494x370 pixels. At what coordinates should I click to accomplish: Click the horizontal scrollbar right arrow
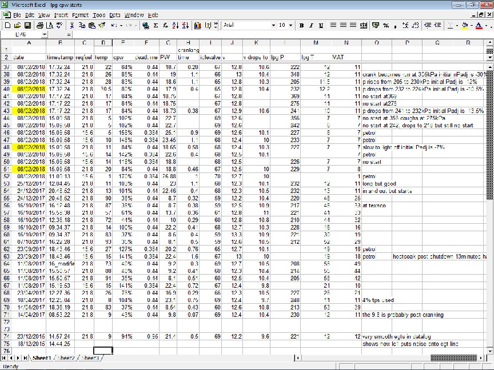pyautogui.click(x=481, y=358)
